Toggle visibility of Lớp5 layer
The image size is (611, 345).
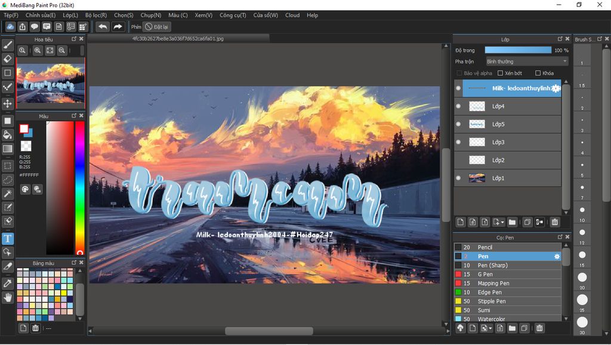(x=458, y=124)
